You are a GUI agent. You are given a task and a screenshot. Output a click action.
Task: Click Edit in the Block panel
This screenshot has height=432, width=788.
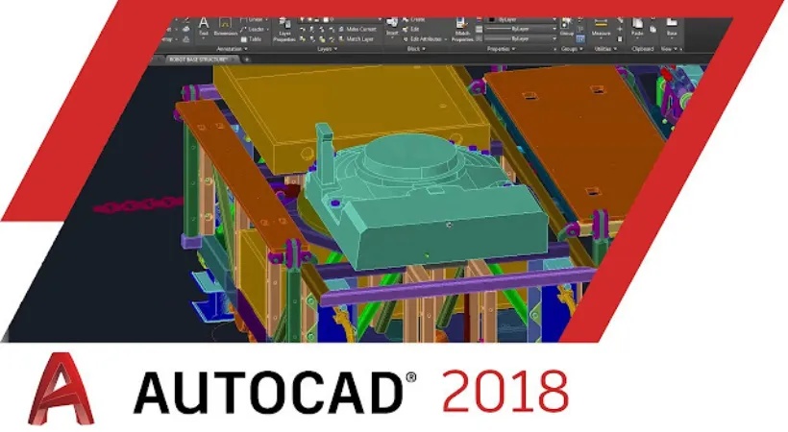pos(411,29)
